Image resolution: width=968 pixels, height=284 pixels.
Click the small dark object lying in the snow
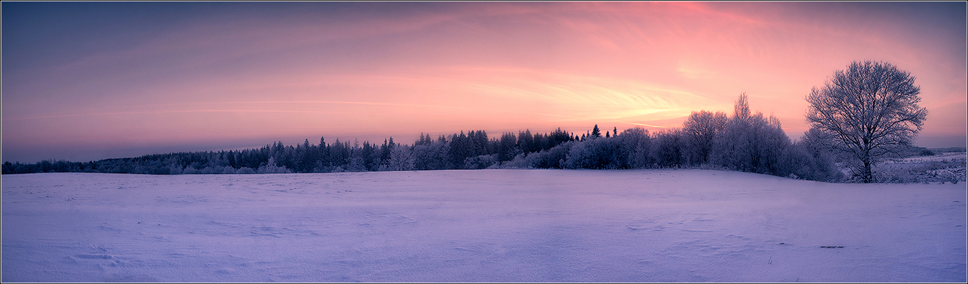(x=832, y=247)
